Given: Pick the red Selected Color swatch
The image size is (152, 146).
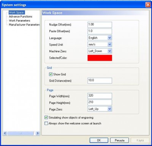Looking at the screenshot, I should tap(100, 58).
